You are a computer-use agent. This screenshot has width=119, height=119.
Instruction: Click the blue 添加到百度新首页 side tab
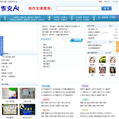coord(2,46)
